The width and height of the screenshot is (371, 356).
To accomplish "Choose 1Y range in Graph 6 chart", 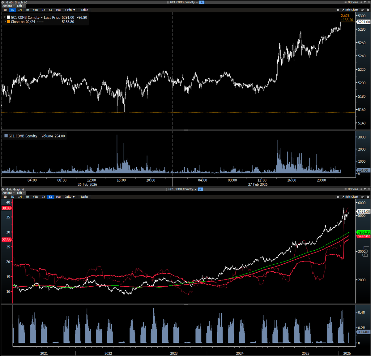I will click(x=44, y=197).
